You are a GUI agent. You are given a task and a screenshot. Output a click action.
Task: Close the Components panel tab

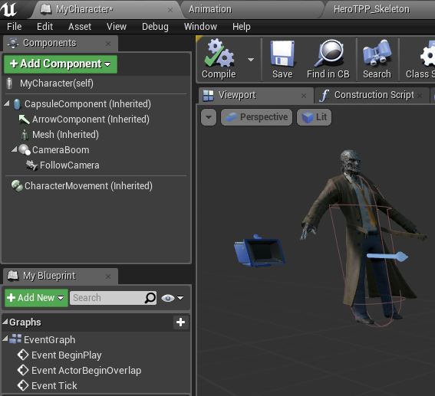coord(108,44)
